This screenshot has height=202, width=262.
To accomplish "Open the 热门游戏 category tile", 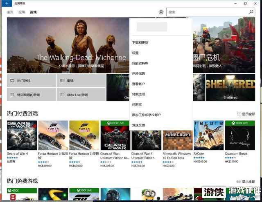I will 31,81.
